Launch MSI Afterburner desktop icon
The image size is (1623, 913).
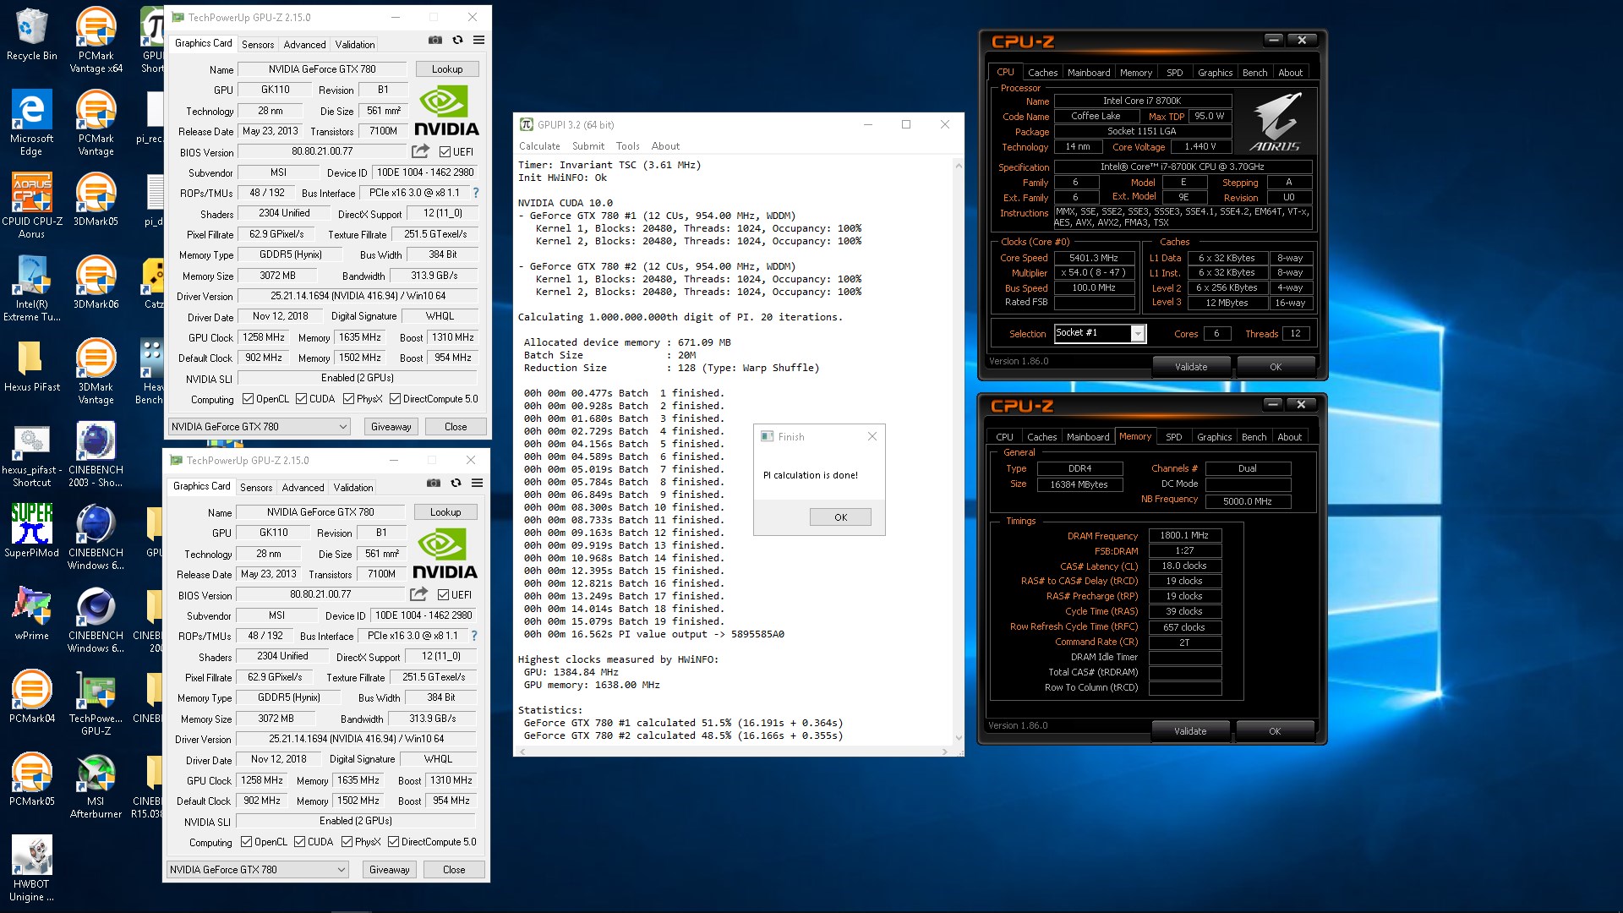[96, 785]
